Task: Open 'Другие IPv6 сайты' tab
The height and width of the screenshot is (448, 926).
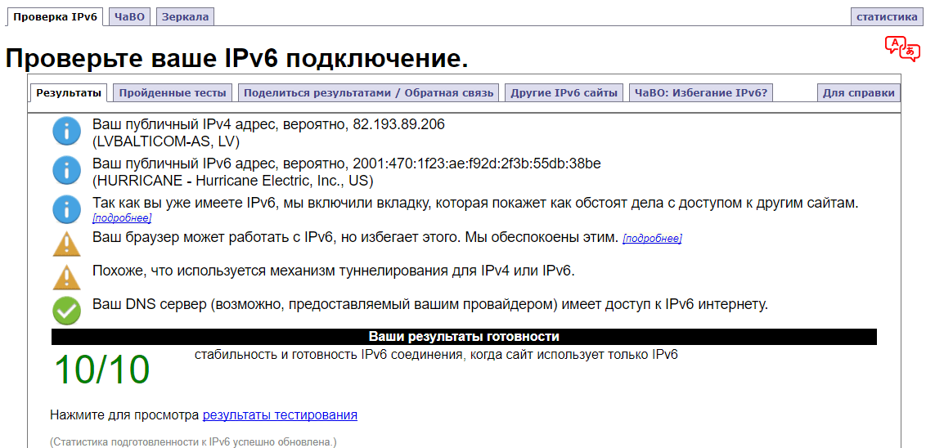Action: point(564,92)
